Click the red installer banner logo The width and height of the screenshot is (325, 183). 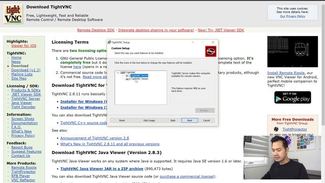211,51
